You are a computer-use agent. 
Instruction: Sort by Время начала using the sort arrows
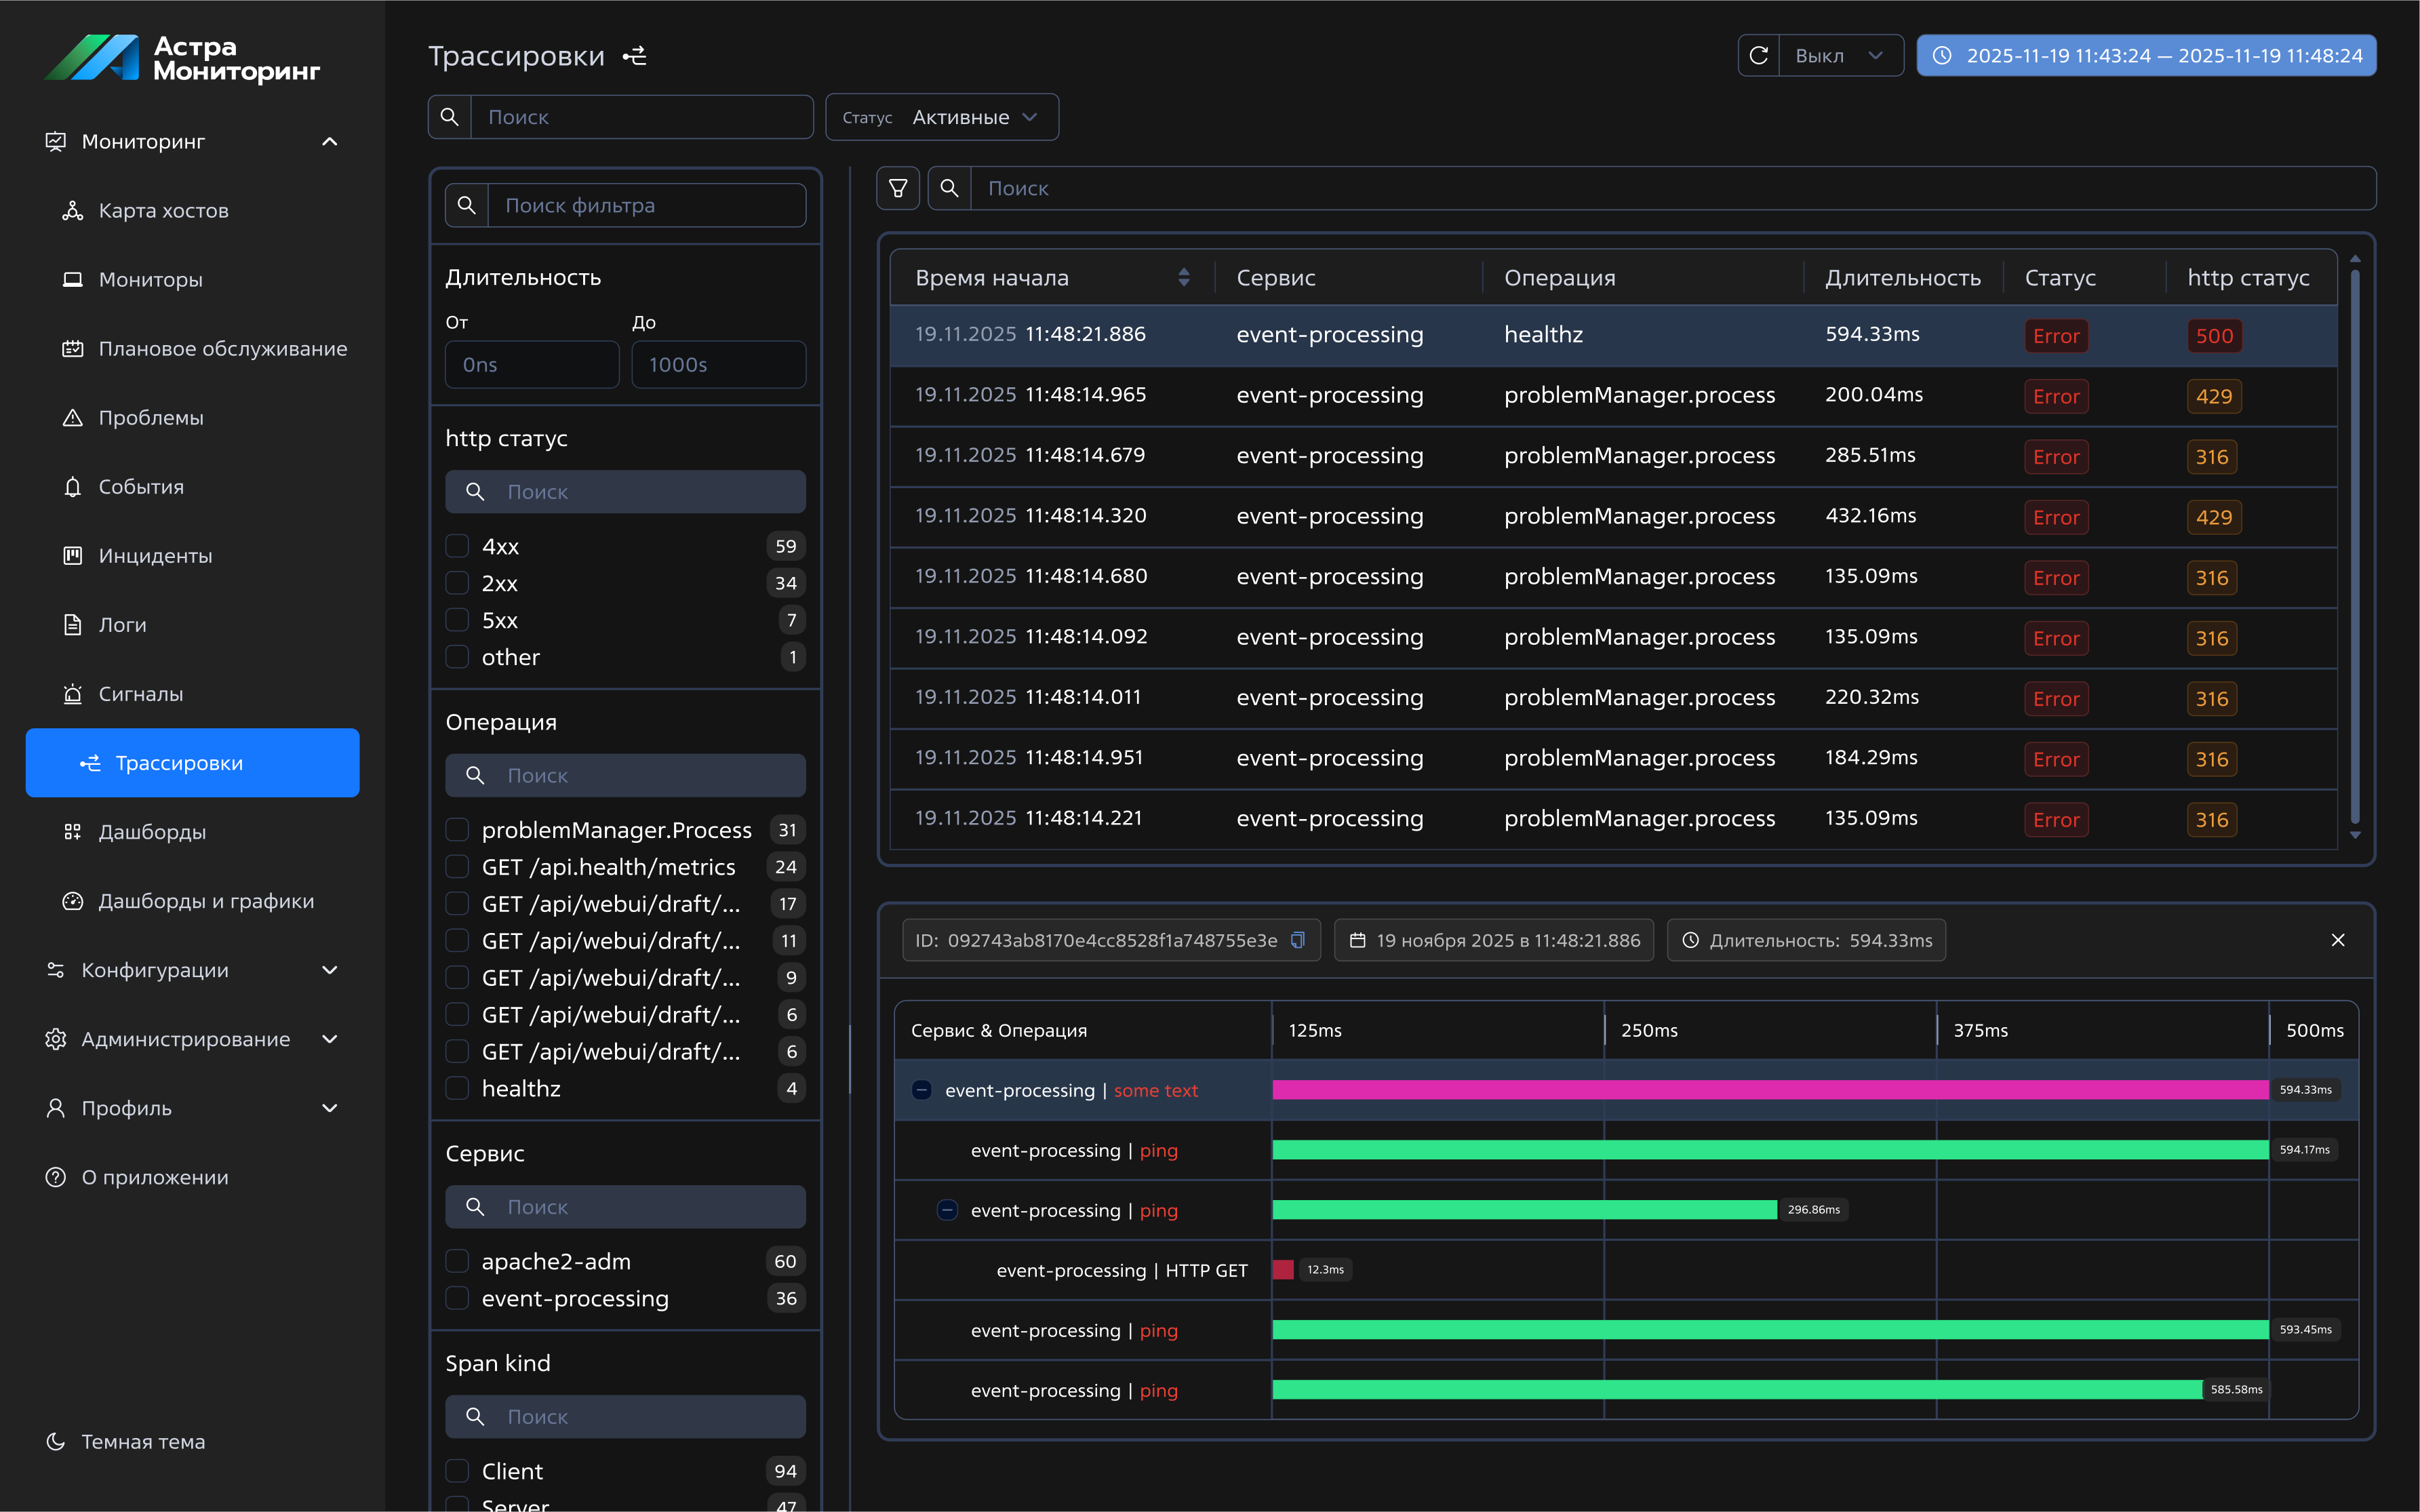[x=1184, y=277]
